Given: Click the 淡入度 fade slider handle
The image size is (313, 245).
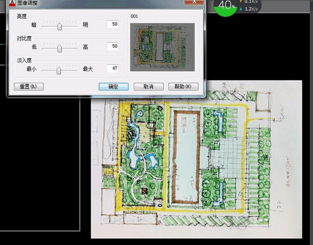Looking at the screenshot, I should pyautogui.click(x=59, y=70).
